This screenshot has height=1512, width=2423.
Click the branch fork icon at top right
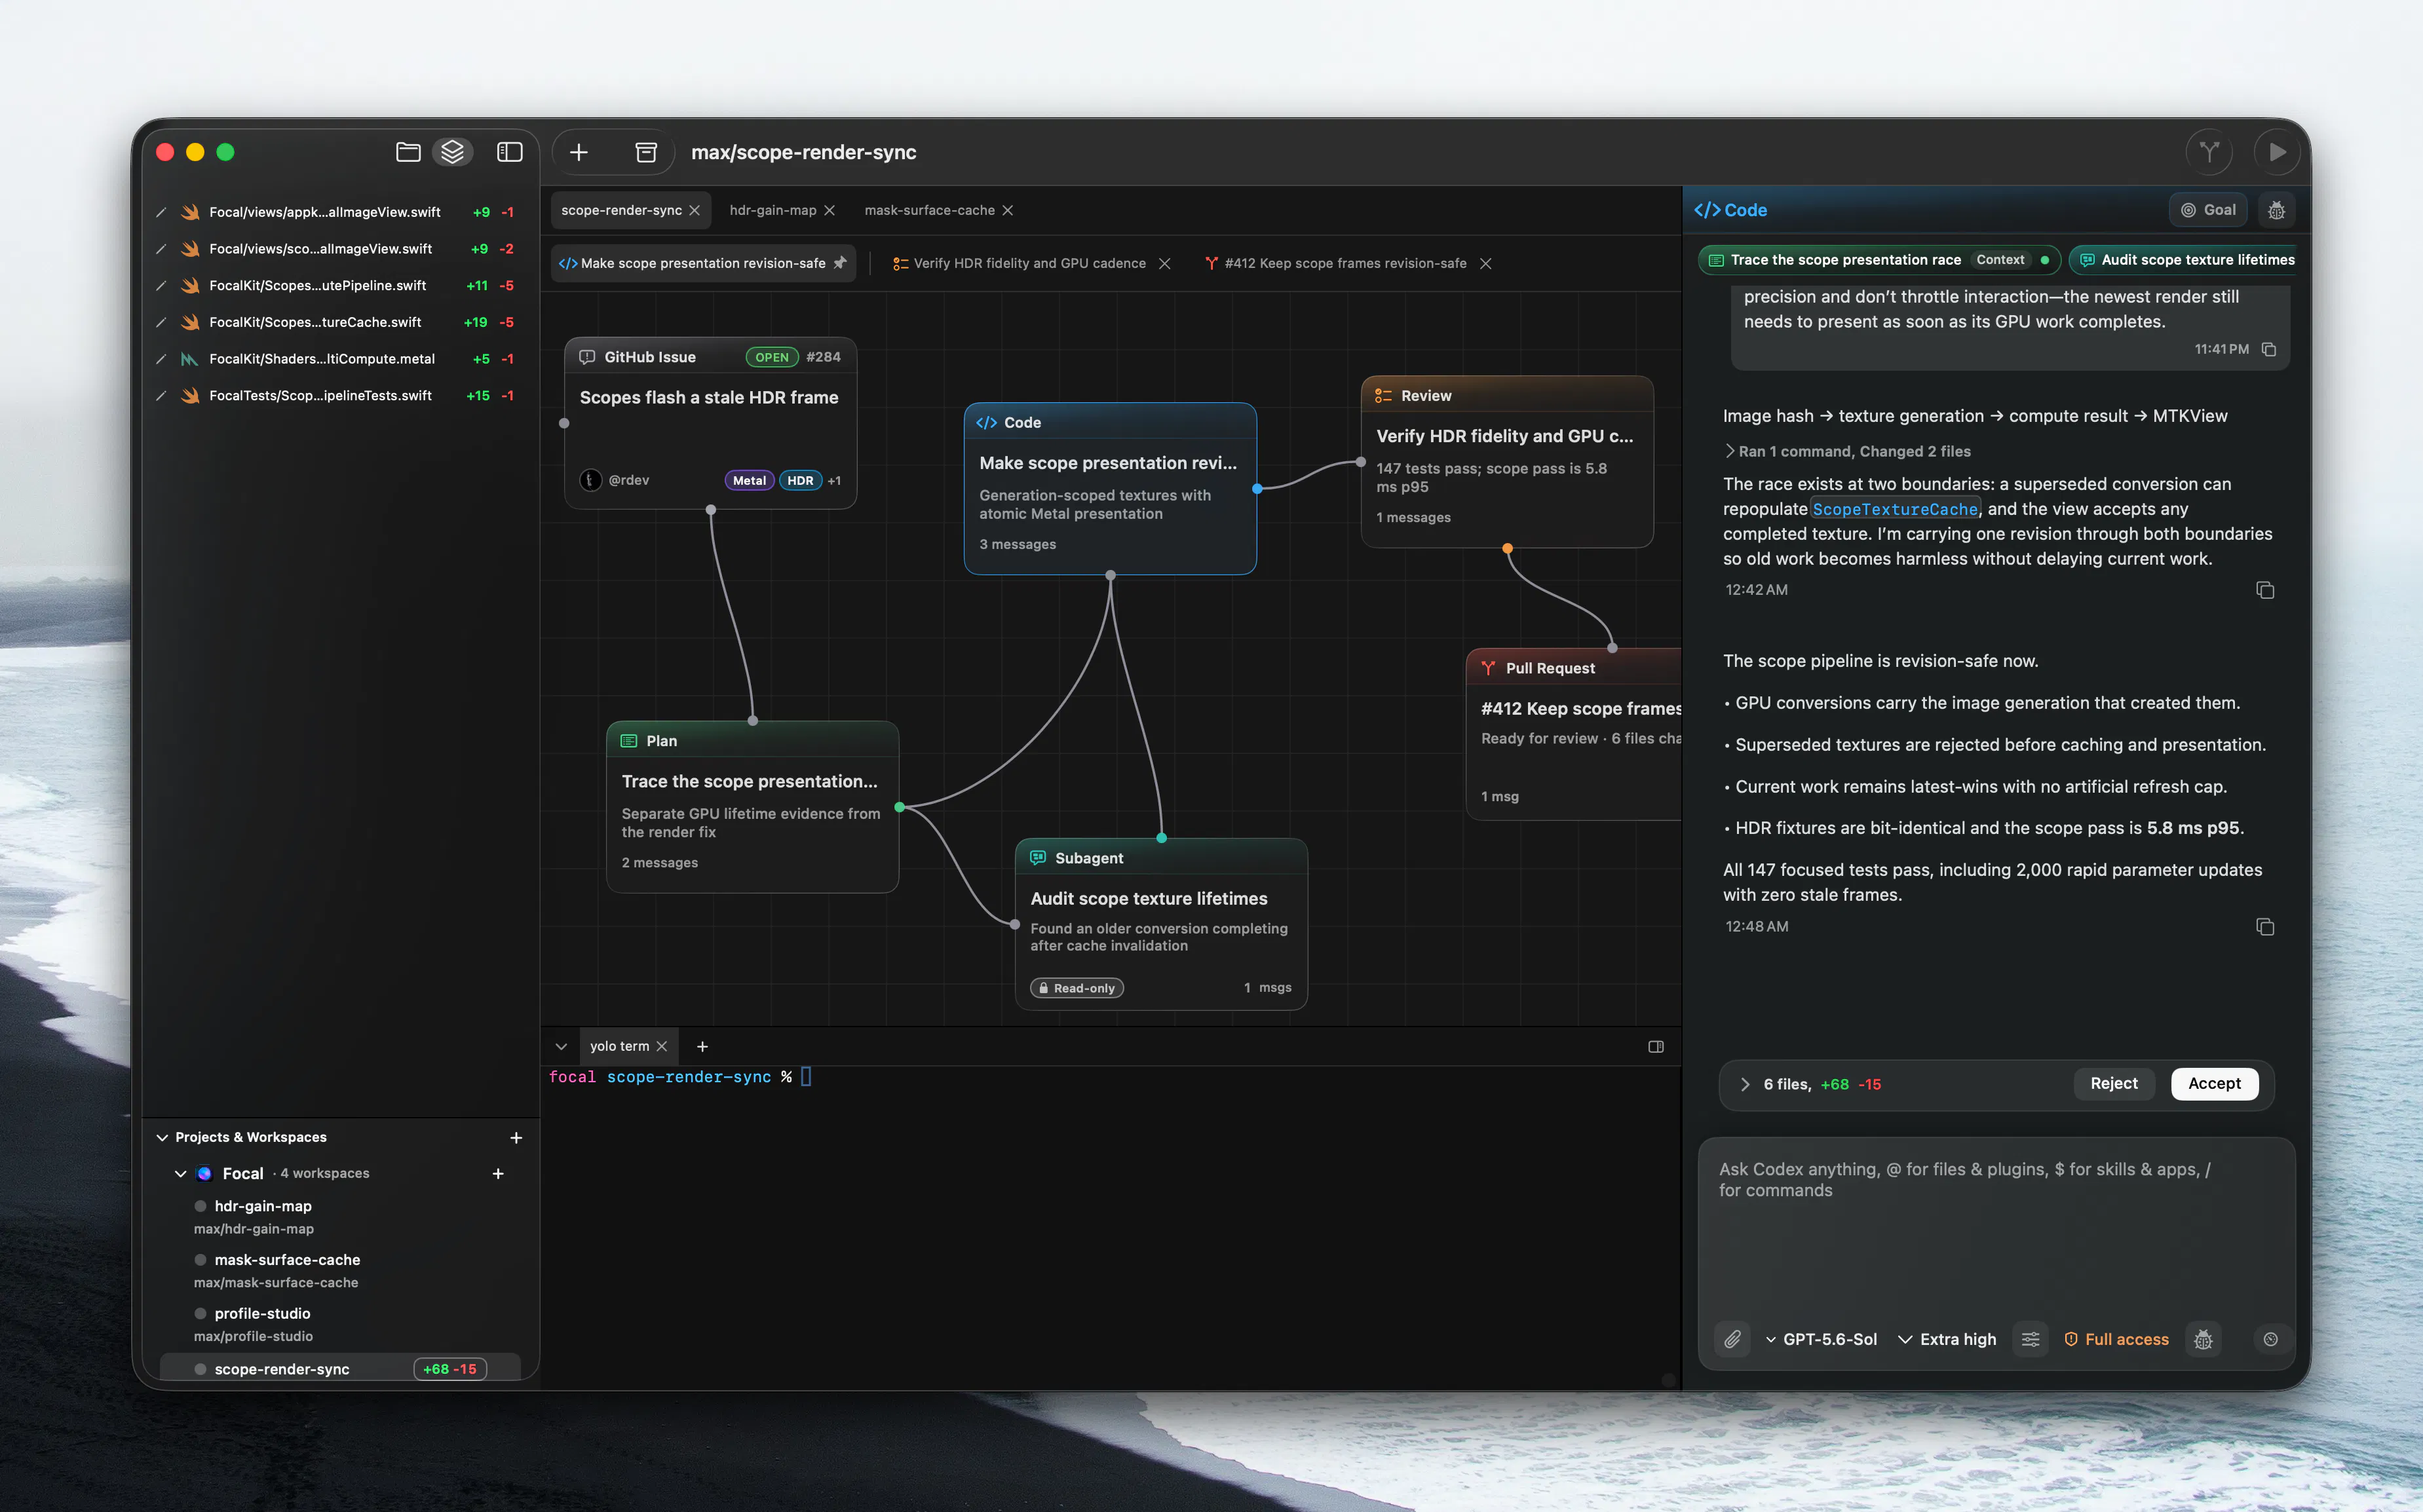pos(2209,152)
